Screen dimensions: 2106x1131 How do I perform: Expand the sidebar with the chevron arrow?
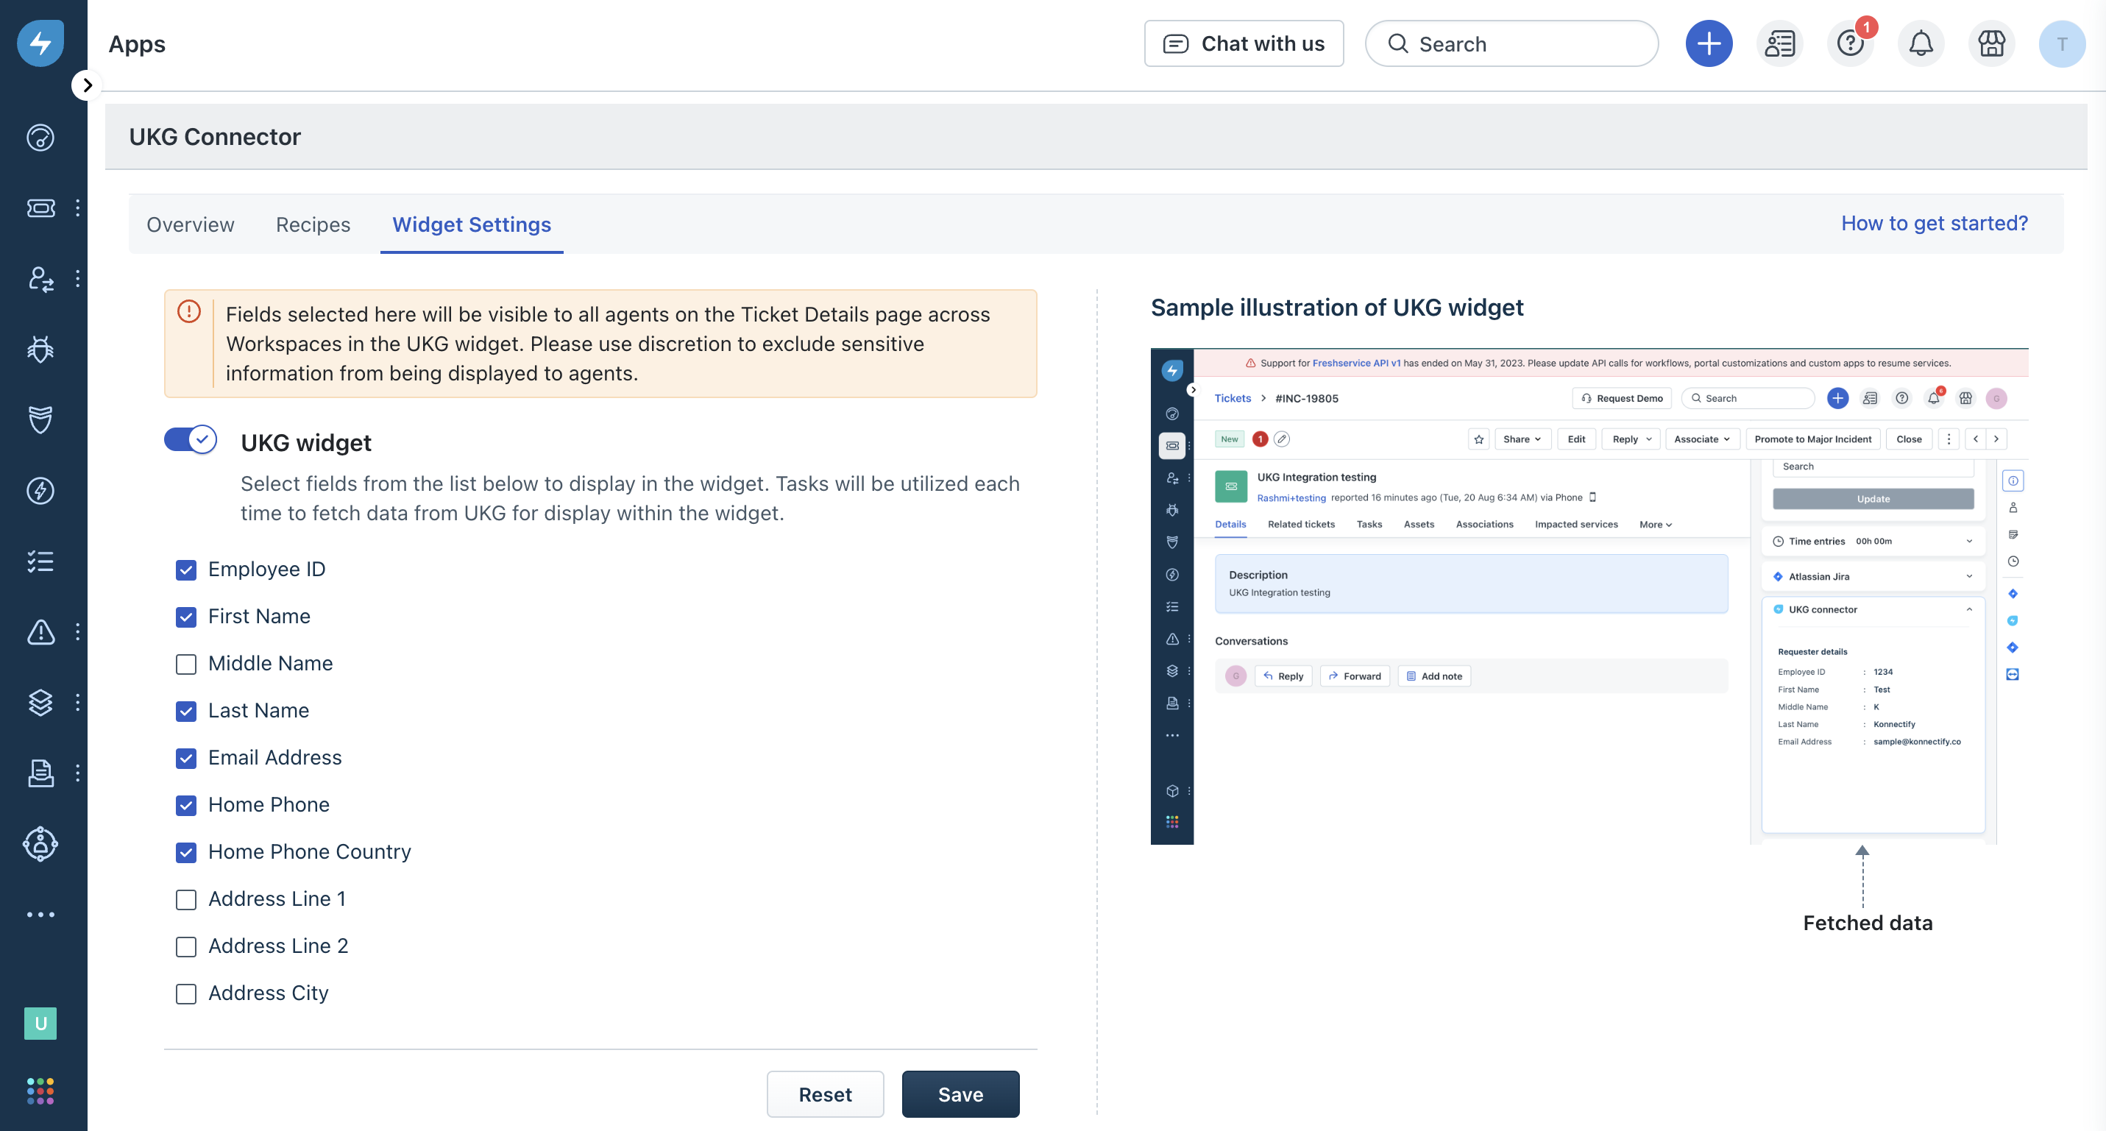87,85
